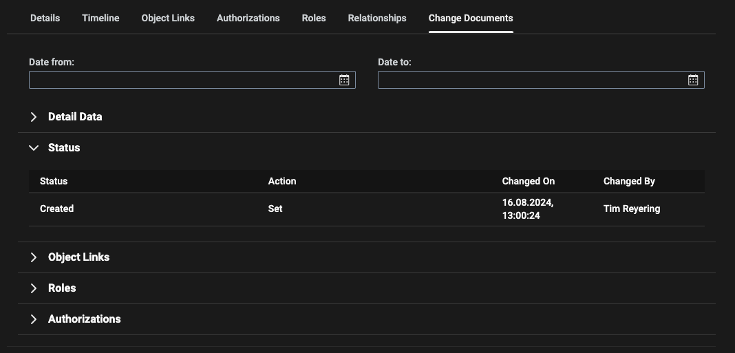Sort by the Changed On column header

pos(529,181)
